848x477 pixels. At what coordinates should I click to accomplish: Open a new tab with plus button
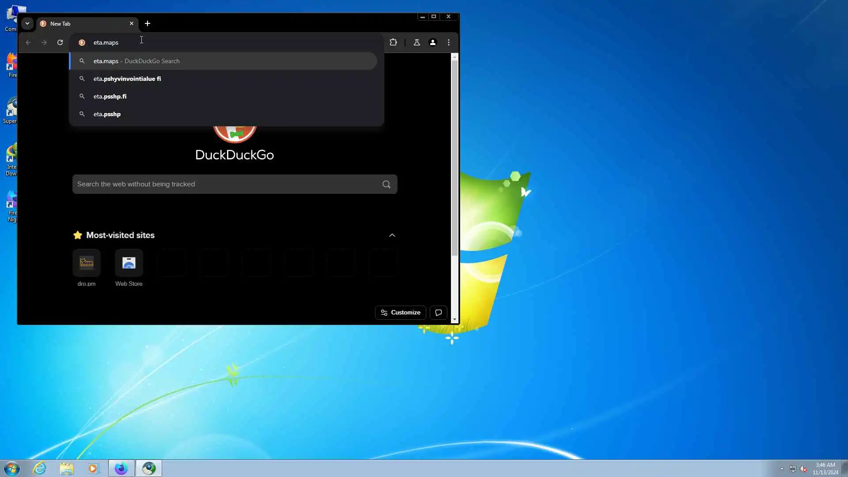[148, 23]
